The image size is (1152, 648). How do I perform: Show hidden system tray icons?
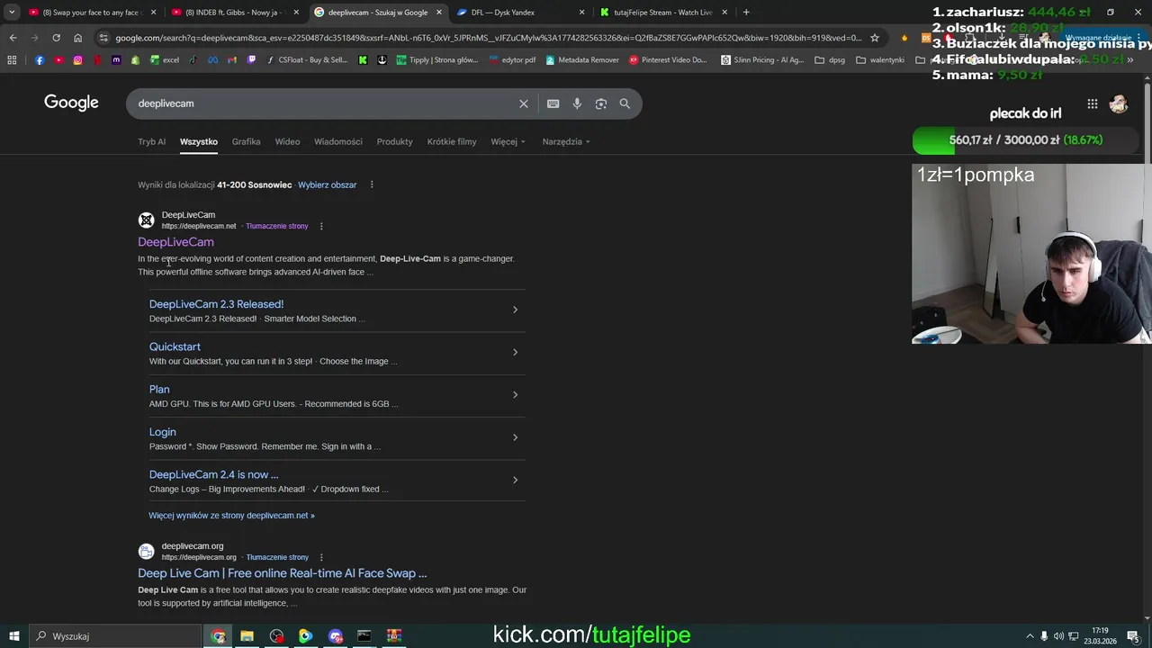[1031, 636]
